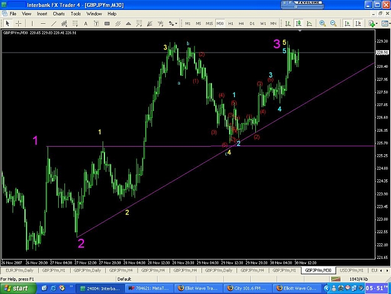391x294 pixels.
Task: Select the GBPJPYm,M30 chart tab
Action: [x=318, y=270]
